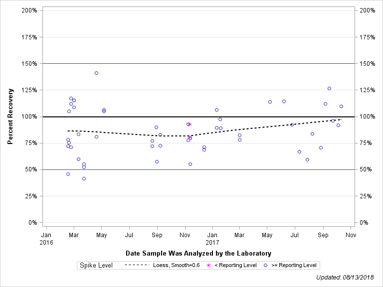Click the magenta asterisk data point near 93%
Image resolution: width=383 pixels, height=287 pixels.
point(190,124)
